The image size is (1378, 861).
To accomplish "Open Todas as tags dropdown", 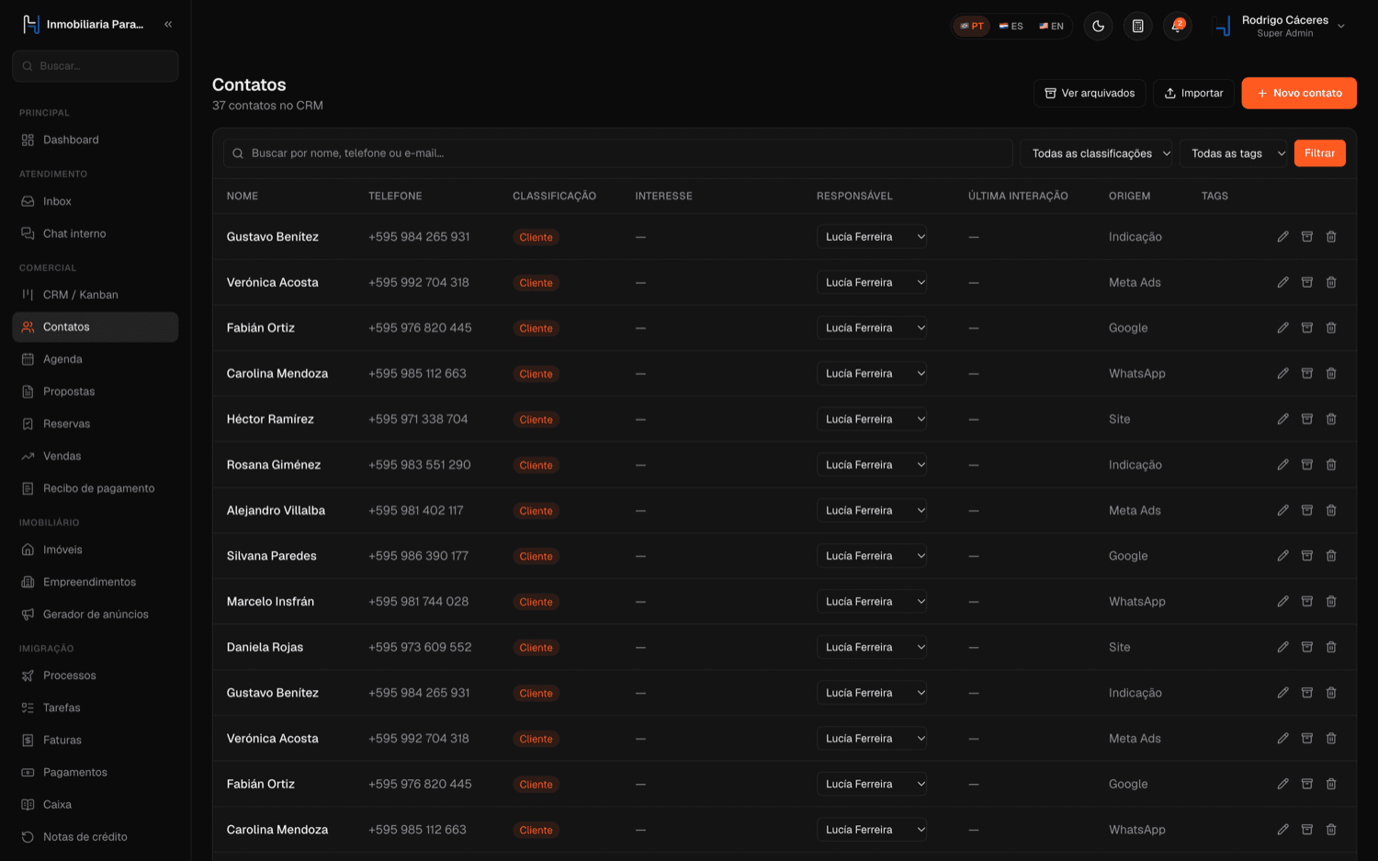I will click(x=1234, y=153).
